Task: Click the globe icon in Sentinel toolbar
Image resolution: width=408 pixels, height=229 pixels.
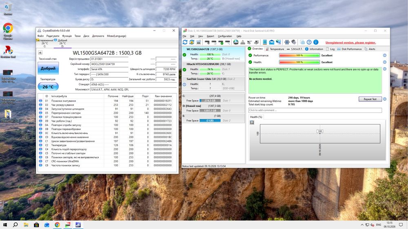Action: coord(236,42)
